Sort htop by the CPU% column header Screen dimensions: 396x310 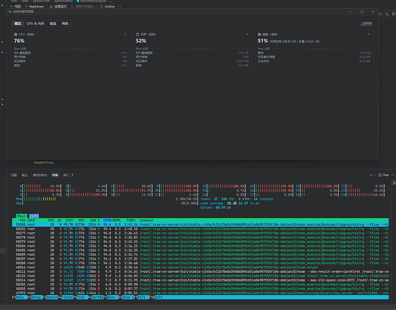pyautogui.click(x=108, y=220)
